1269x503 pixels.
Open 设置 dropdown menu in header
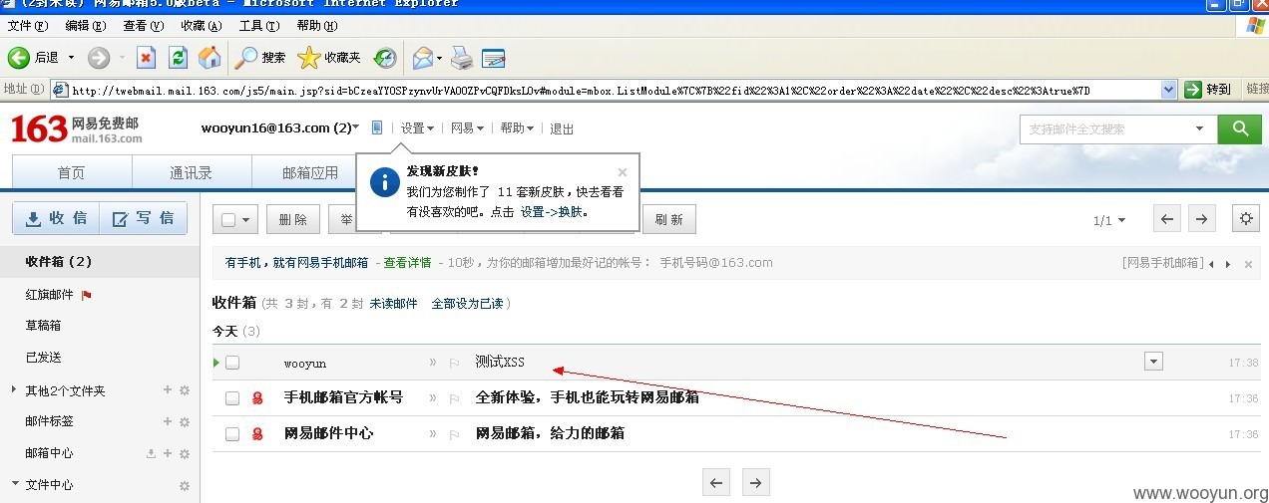[417, 128]
